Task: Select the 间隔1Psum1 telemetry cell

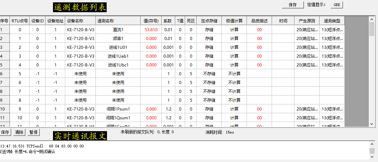Action: [118, 109]
